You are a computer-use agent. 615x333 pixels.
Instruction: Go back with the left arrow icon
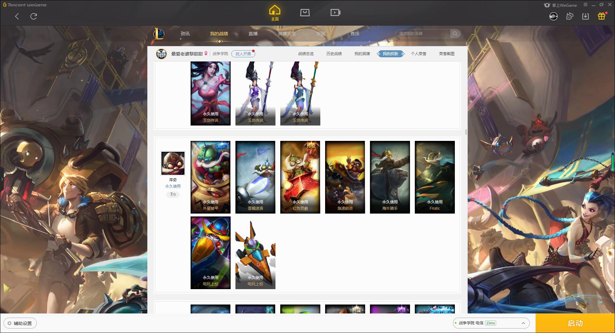click(x=17, y=16)
